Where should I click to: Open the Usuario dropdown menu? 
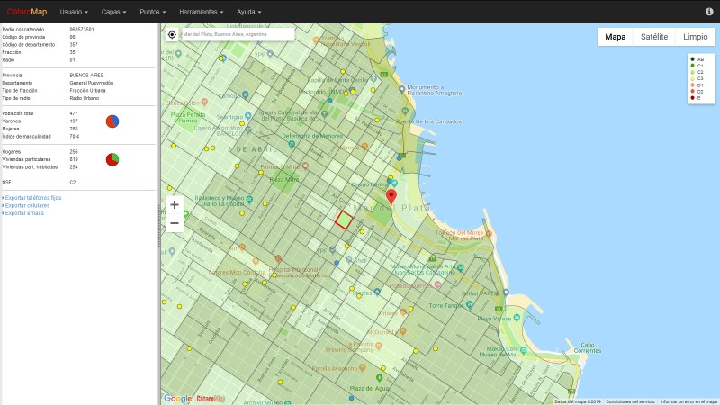(x=74, y=12)
